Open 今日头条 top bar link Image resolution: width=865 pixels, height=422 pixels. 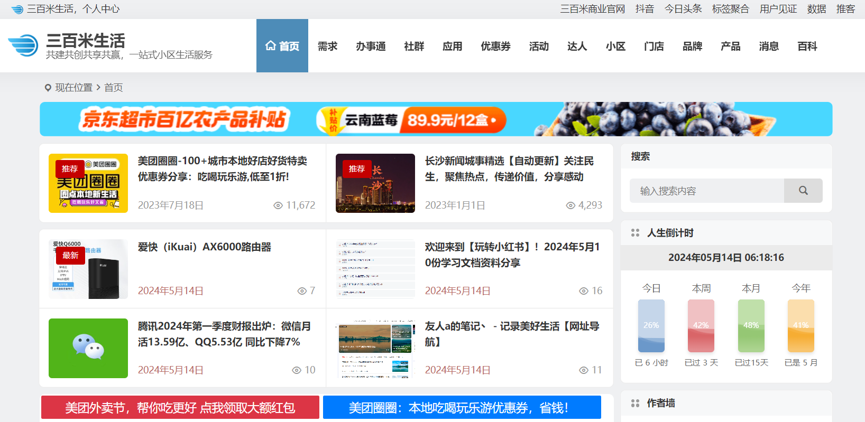click(x=683, y=9)
